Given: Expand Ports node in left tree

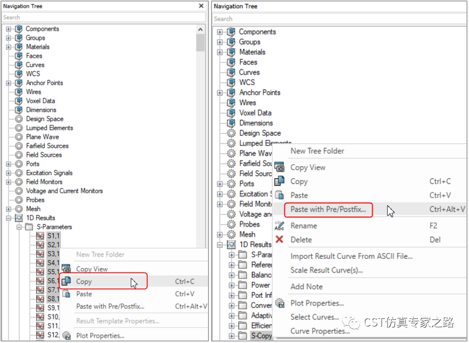Looking at the screenshot, I should 8,164.
